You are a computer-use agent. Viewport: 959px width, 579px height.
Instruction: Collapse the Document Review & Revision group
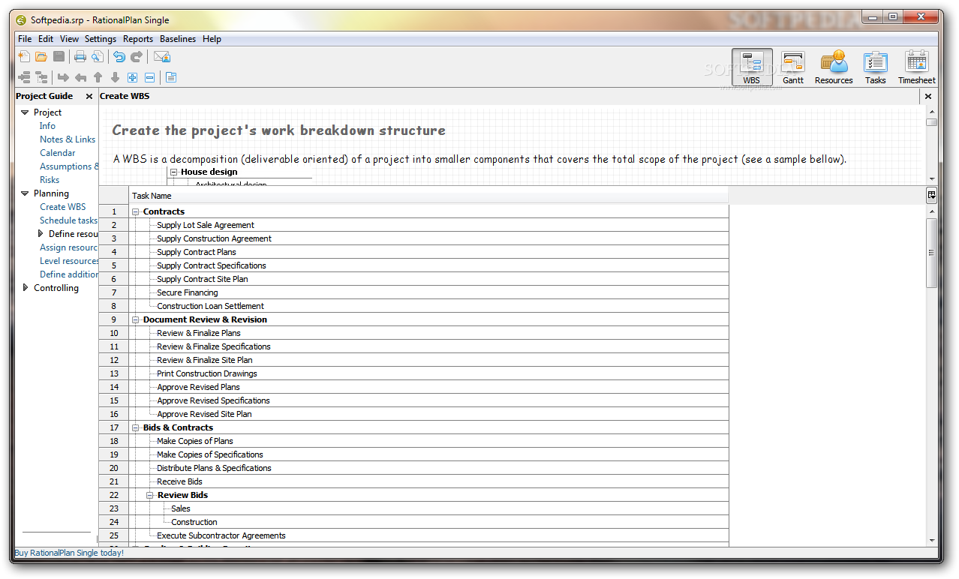(136, 320)
